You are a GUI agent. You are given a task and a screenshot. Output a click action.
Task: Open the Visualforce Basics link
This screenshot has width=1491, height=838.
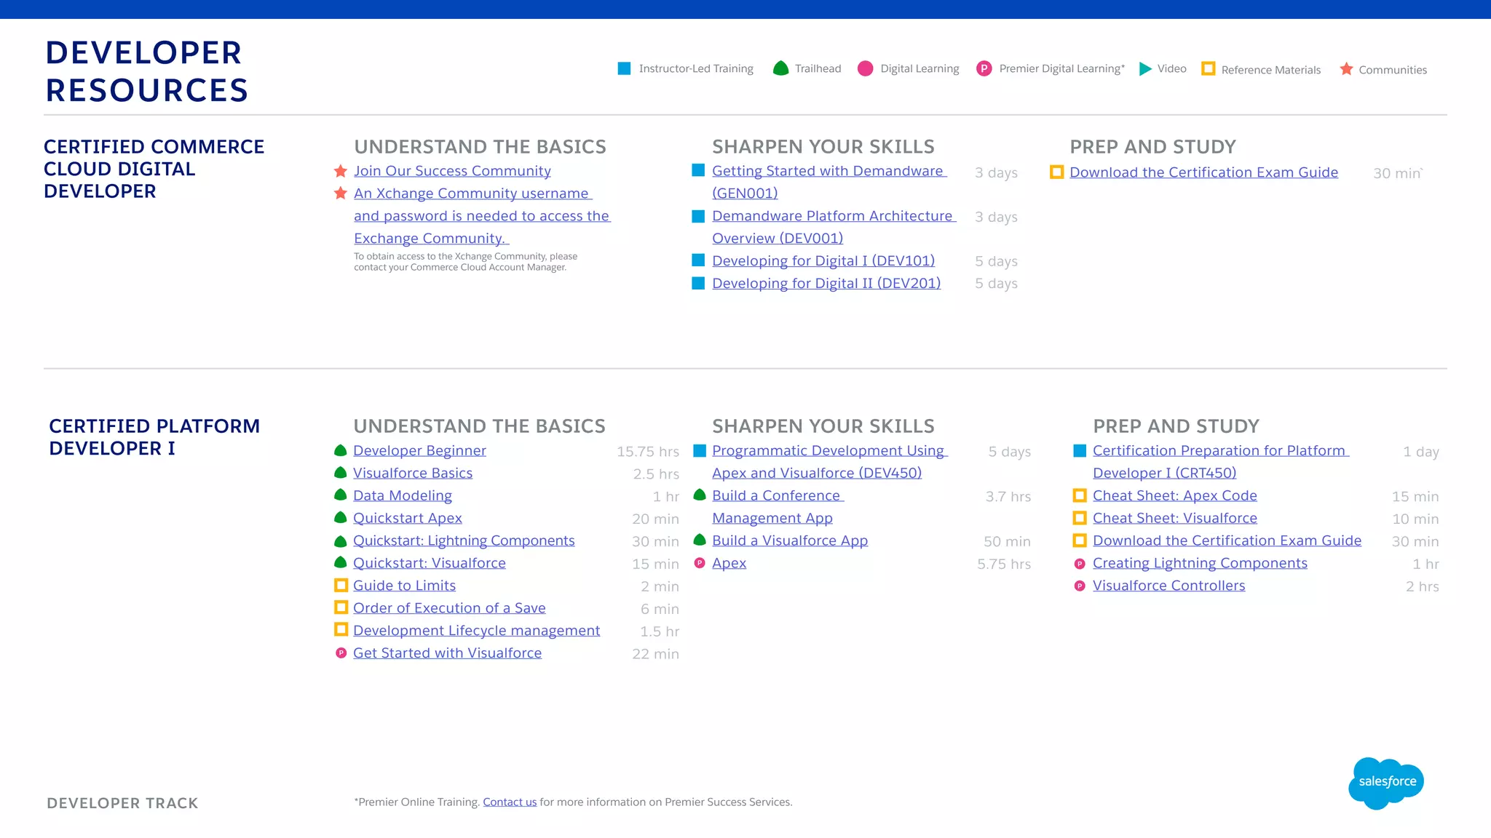click(x=413, y=473)
